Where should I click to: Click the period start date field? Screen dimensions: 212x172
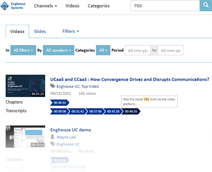click(x=138, y=50)
